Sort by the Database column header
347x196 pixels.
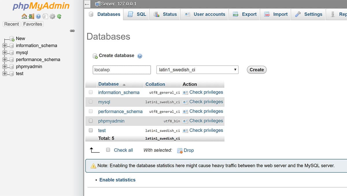click(108, 84)
